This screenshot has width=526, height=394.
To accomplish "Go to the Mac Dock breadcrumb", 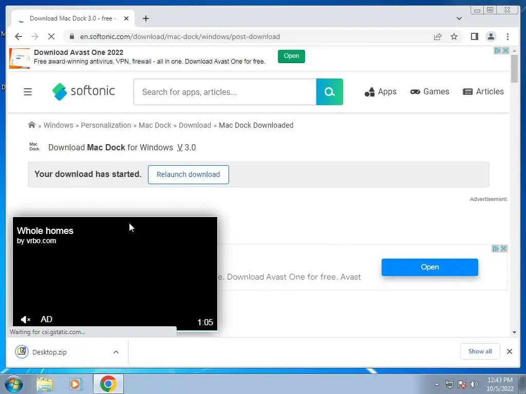I will pos(155,125).
